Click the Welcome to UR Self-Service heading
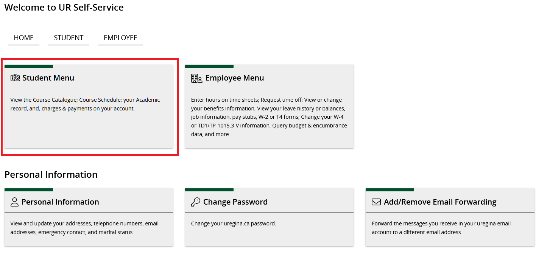Screen dimensions: 550x253 [64, 7]
